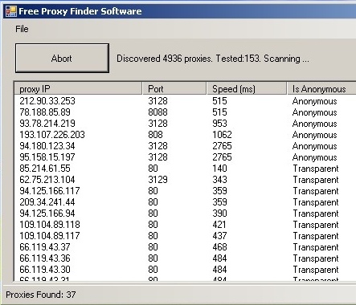The width and height of the screenshot is (356, 305).
Task: Click the scanning status message text
Action: click(213, 59)
